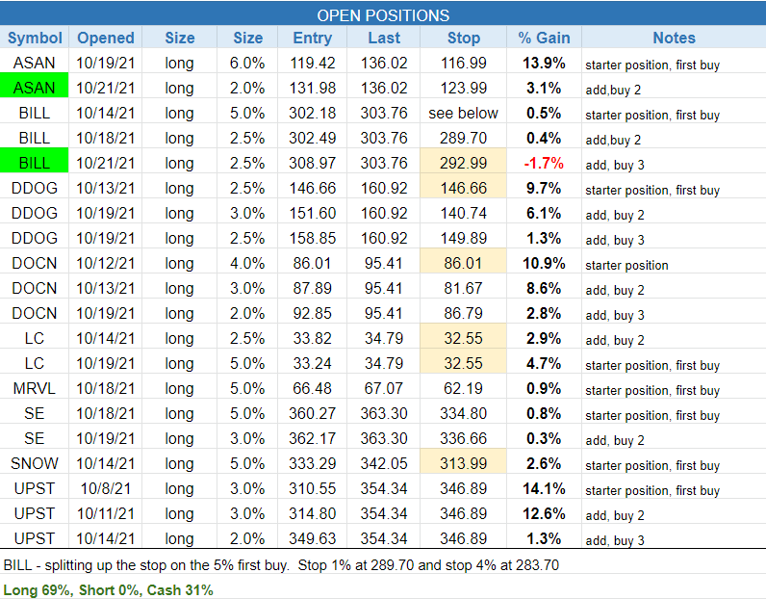This screenshot has height=599, width=766.
Task: Click the Notes column header
Action: (x=675, y=38)
